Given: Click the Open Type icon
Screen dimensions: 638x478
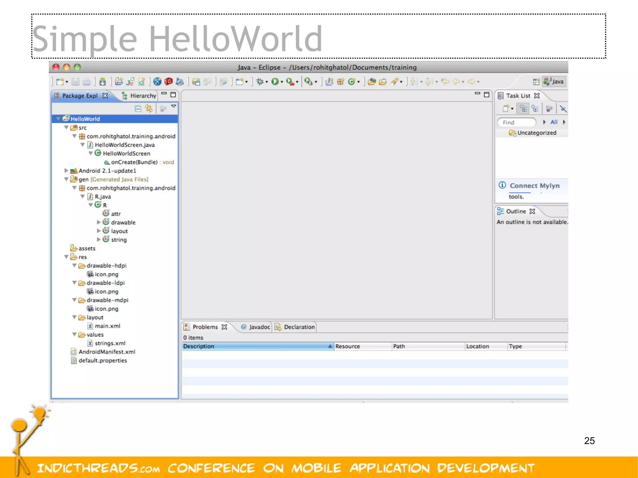Looking at the screenshot, I should pyautogui.click(x=371, y=82).
